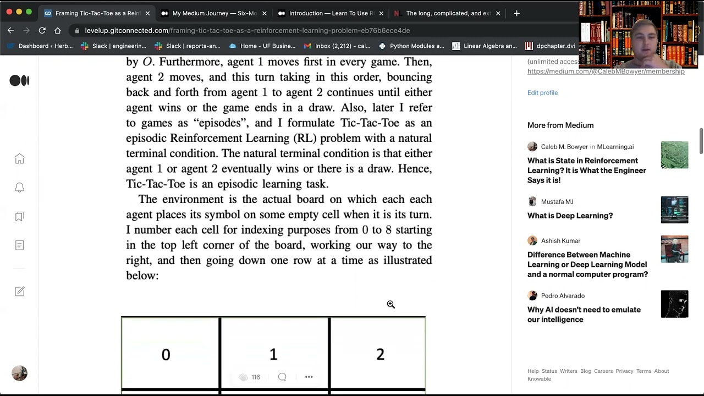Image resolution: width=704 pixels, height=396 pixels.
Task: Open the article responses comment icon
Action: 282,377
